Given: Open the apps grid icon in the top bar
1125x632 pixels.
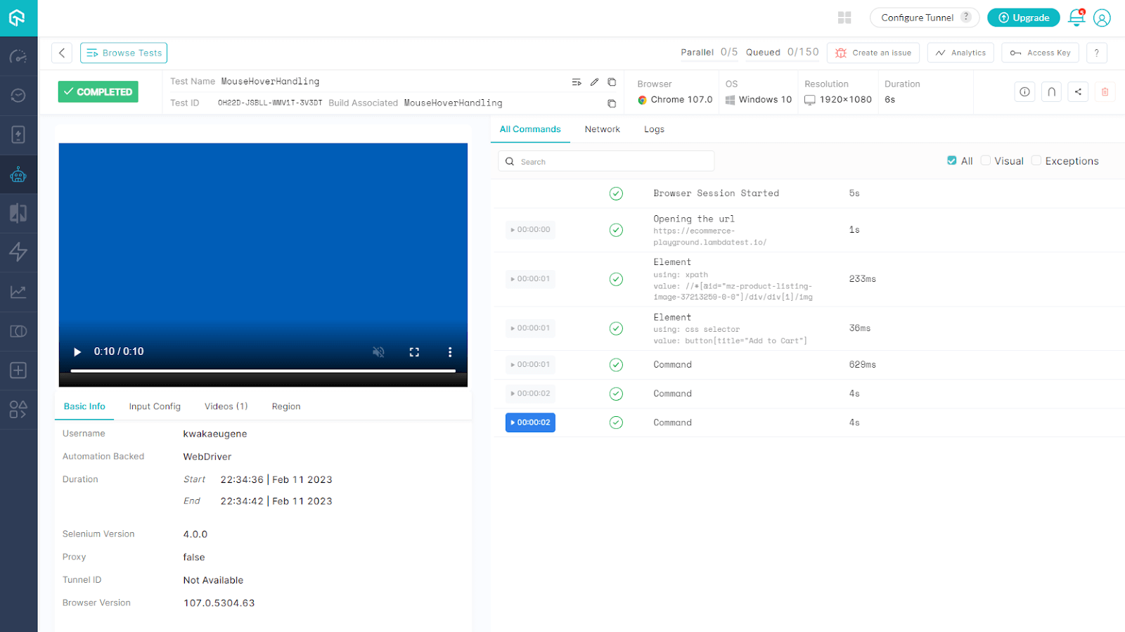Looking at the screenshot, I should point(844,18).
